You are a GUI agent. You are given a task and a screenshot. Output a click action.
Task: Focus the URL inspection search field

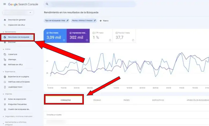click(89, 4)
